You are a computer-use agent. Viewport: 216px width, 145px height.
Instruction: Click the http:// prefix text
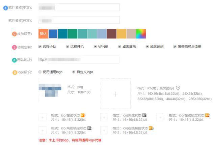[43, 60]
